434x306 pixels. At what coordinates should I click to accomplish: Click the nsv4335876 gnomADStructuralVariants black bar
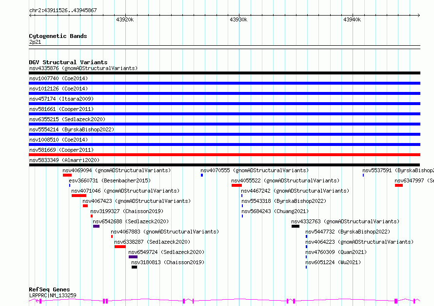click(x=224, y=73)
